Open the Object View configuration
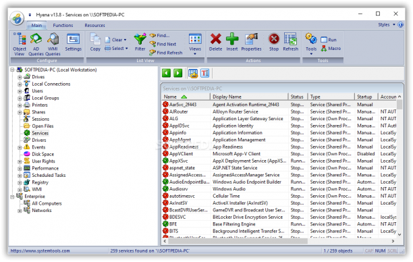The height and width of the screenshot is (262, 413). (20, 44)
